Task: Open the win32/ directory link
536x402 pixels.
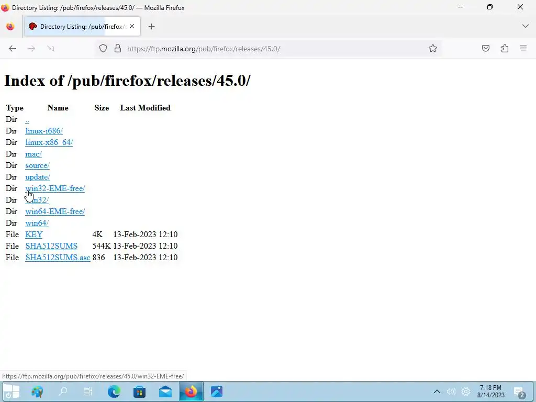Action: [37, 200]
